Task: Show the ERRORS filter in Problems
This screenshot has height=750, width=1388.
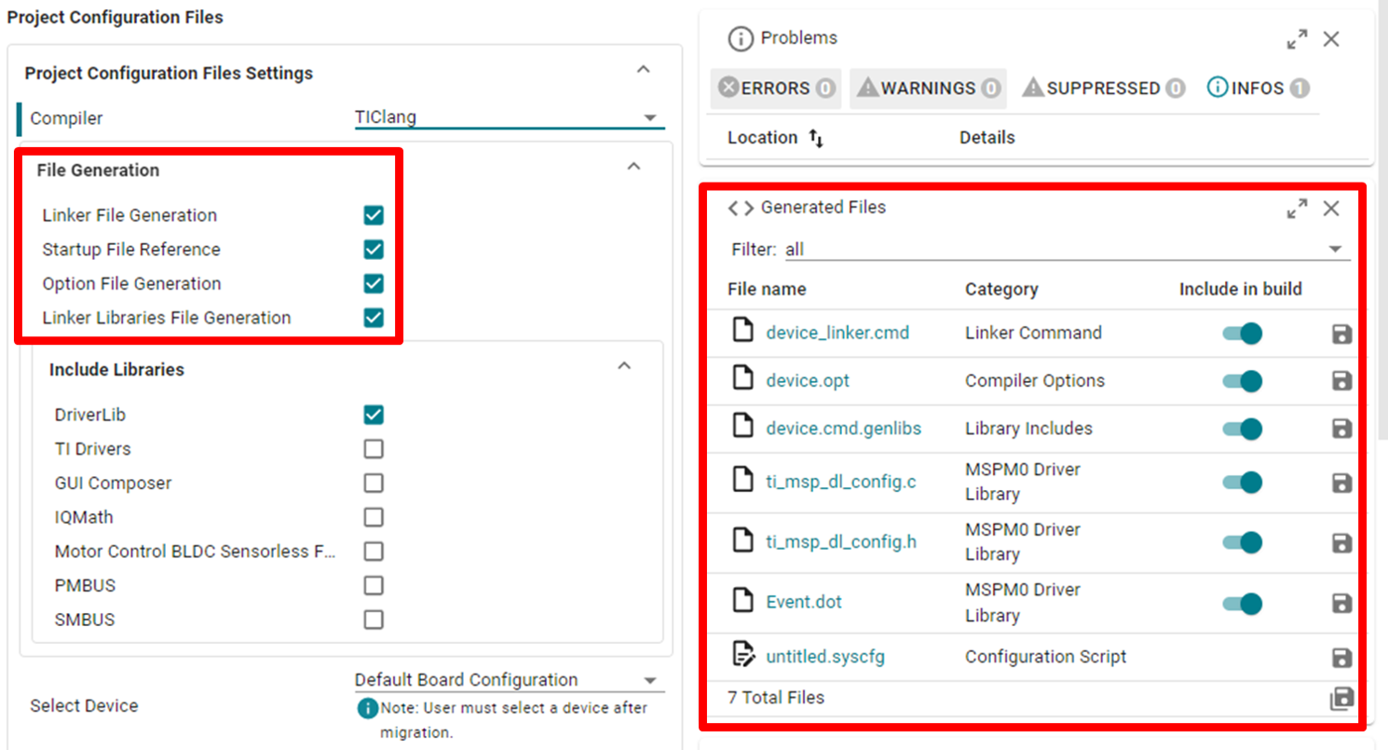Action: pyautogui.click(x=775, y=89)
